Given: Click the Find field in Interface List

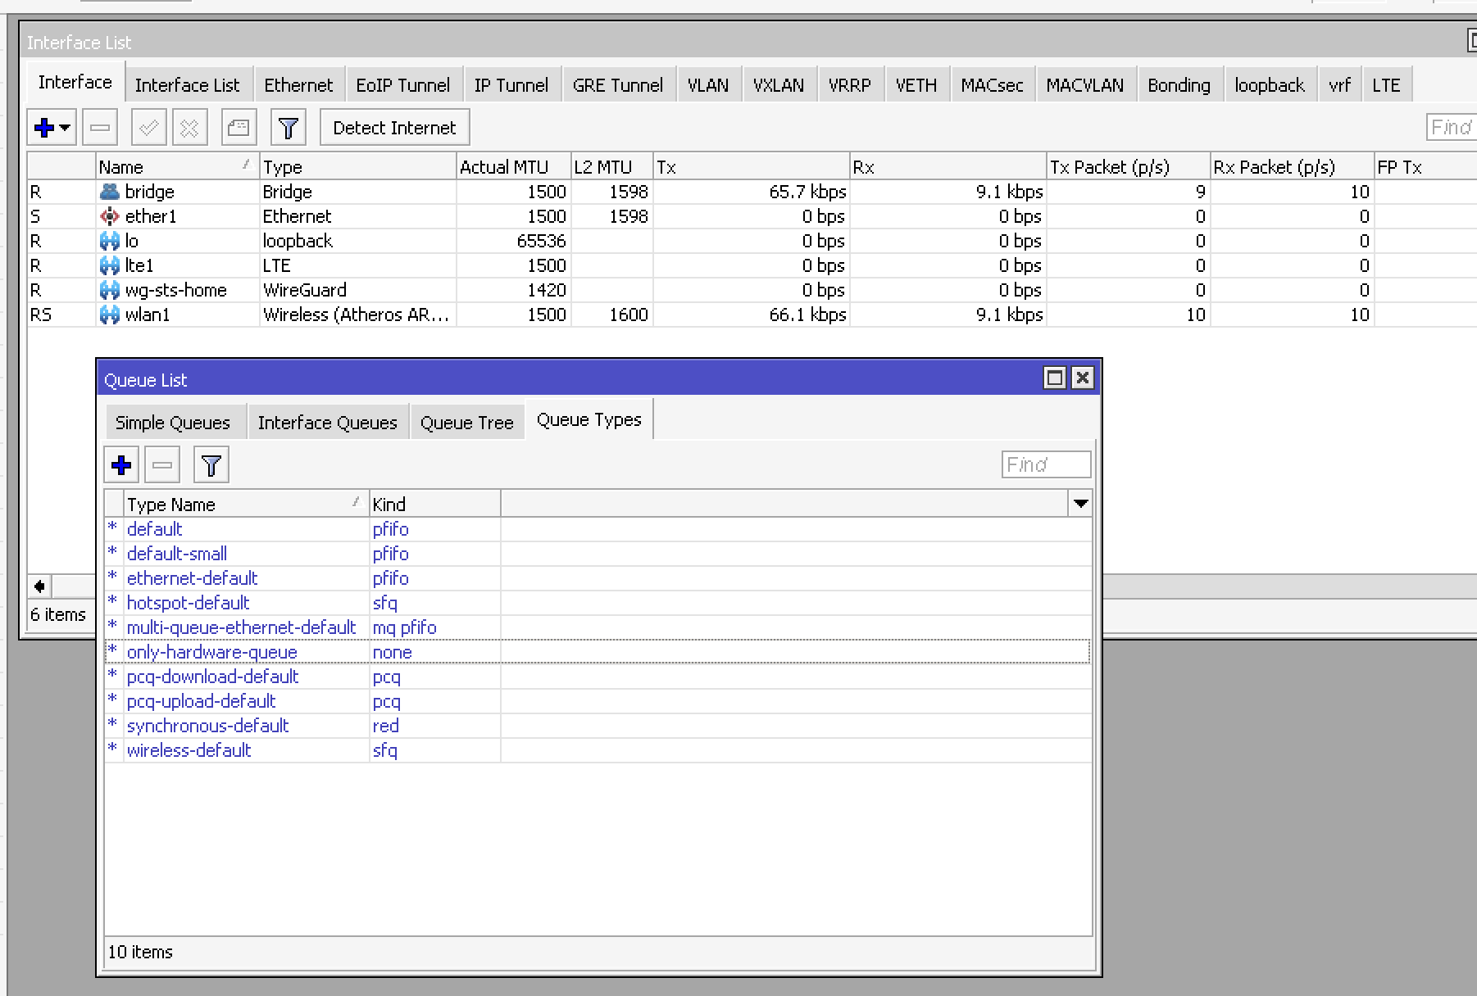Looking at the screenshot, I should click(1452, 127).
